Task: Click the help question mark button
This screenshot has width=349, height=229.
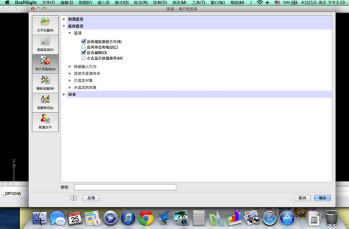Action: pos(73,198)
